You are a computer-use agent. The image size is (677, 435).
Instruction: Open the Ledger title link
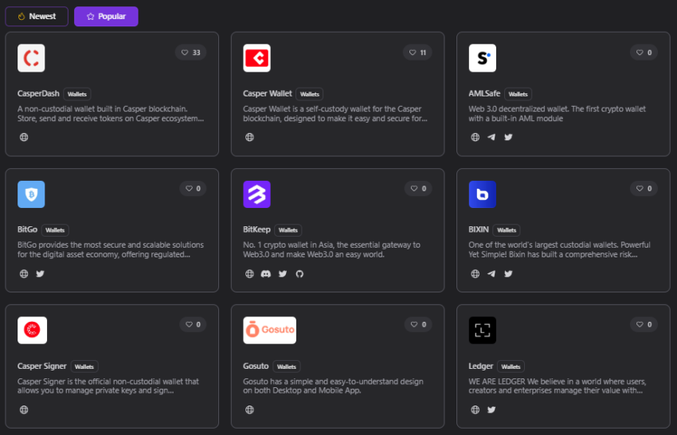[x=480, y=366]
